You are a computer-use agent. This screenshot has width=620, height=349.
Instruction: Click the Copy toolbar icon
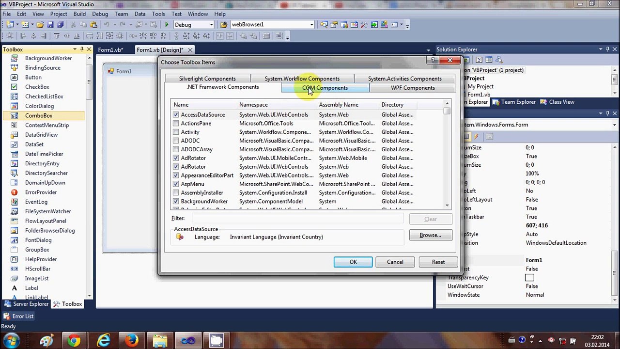[83, 24]
